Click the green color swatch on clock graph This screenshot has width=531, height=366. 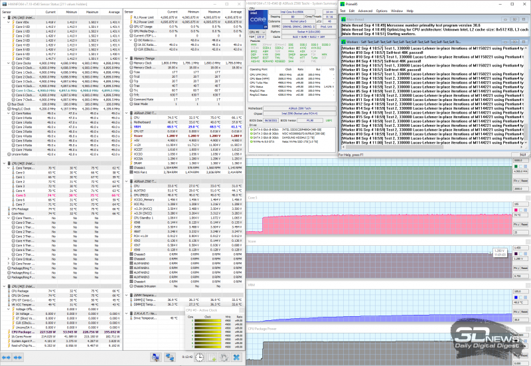[x=516, y=167]
